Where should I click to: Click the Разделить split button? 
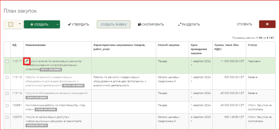click(x=189, y=25)
